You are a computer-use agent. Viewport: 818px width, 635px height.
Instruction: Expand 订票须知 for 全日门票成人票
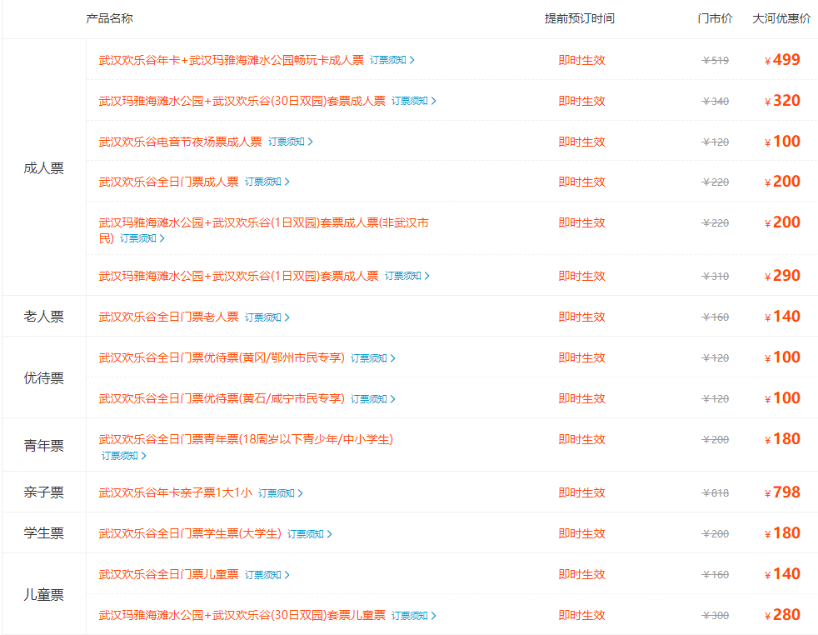(267, 182)
